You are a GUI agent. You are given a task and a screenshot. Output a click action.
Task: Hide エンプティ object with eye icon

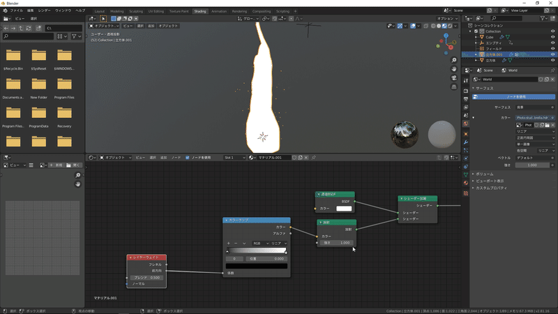[x=552, y=43]
